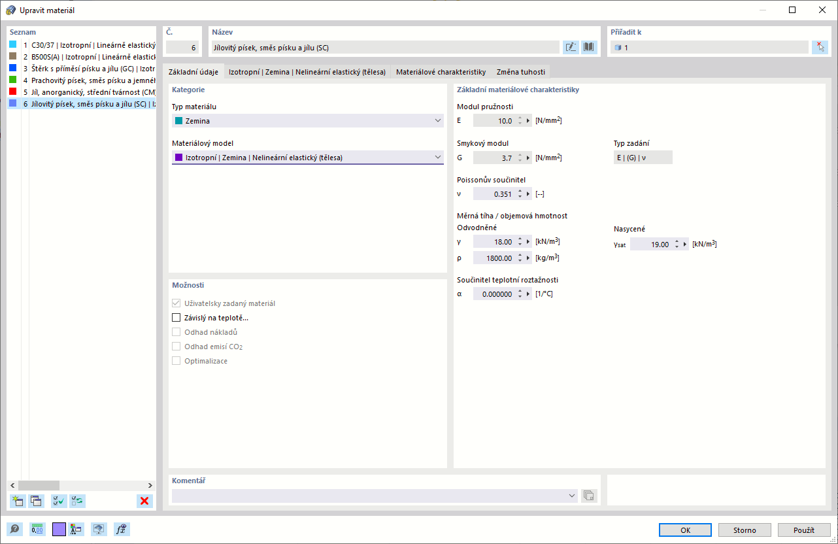Edit the material name with pencil icon

(571, 47)
